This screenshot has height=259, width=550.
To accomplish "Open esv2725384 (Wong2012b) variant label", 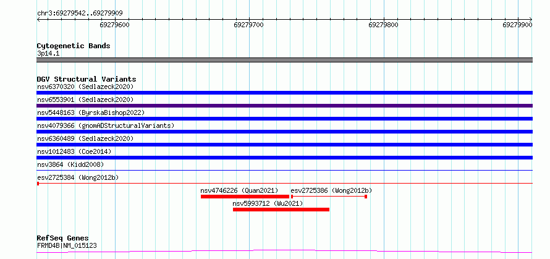I will [x=78, y=177].
